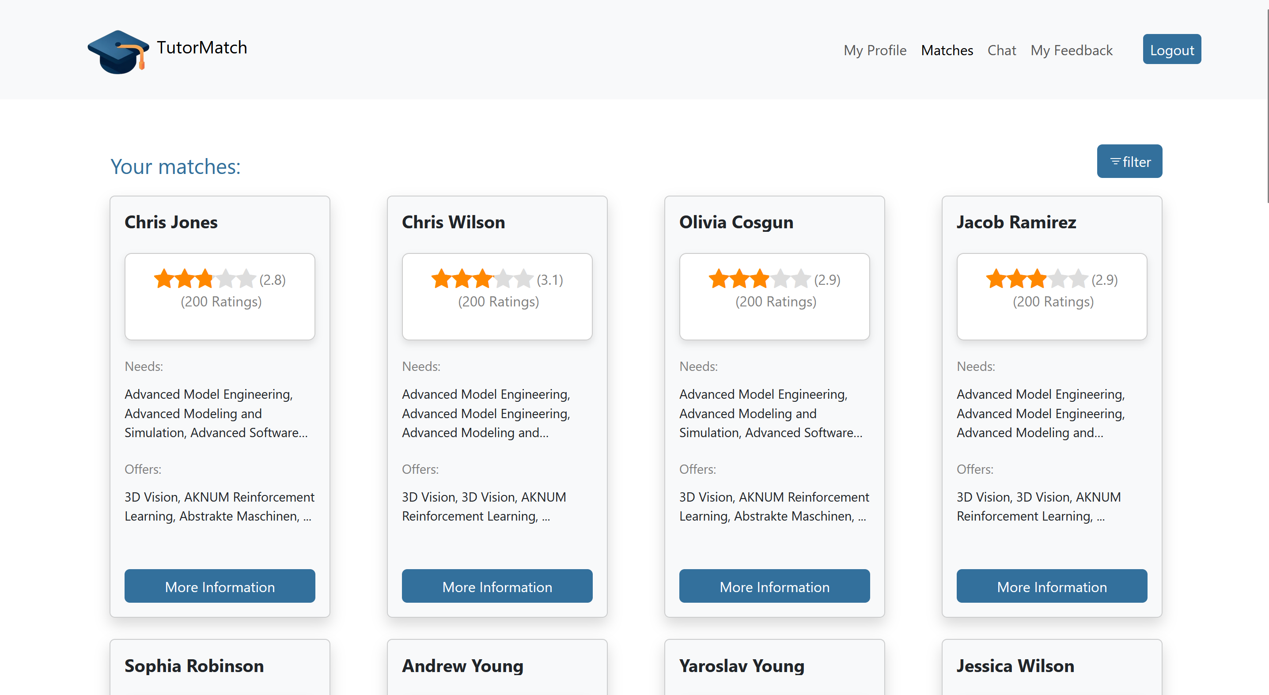The height and width of the screenshot is (695, 1269).
Task: Click the (2.8) rating value
Action: tap(273, 280)
